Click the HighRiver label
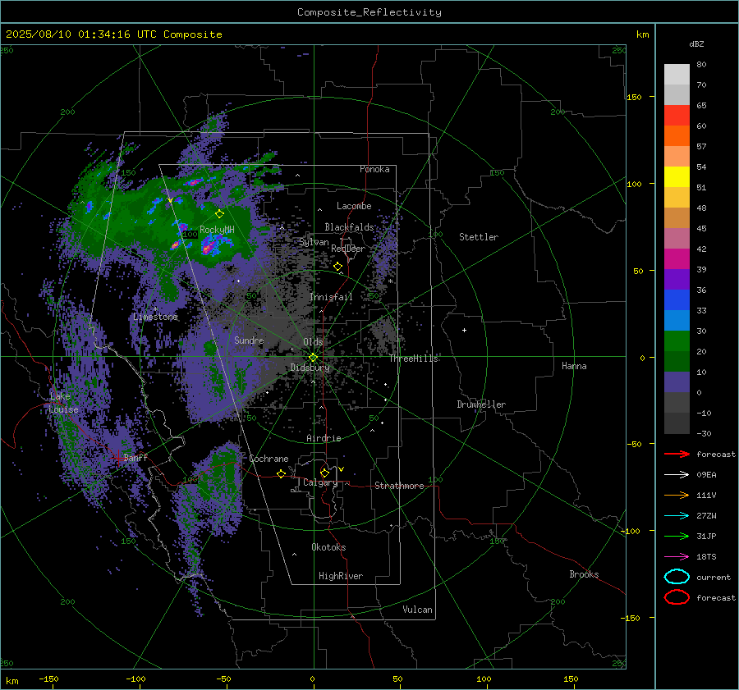Viewport: 739px width, 690px height. point(341,576)
